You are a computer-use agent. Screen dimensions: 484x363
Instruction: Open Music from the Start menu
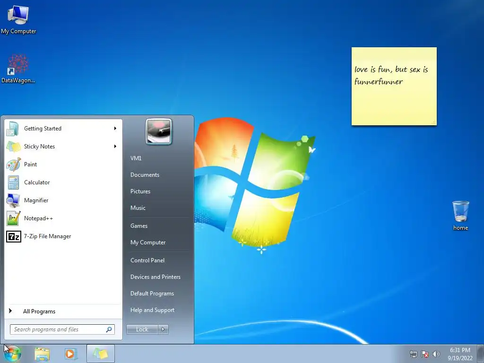pyautogui.click(x=138, y=208)
